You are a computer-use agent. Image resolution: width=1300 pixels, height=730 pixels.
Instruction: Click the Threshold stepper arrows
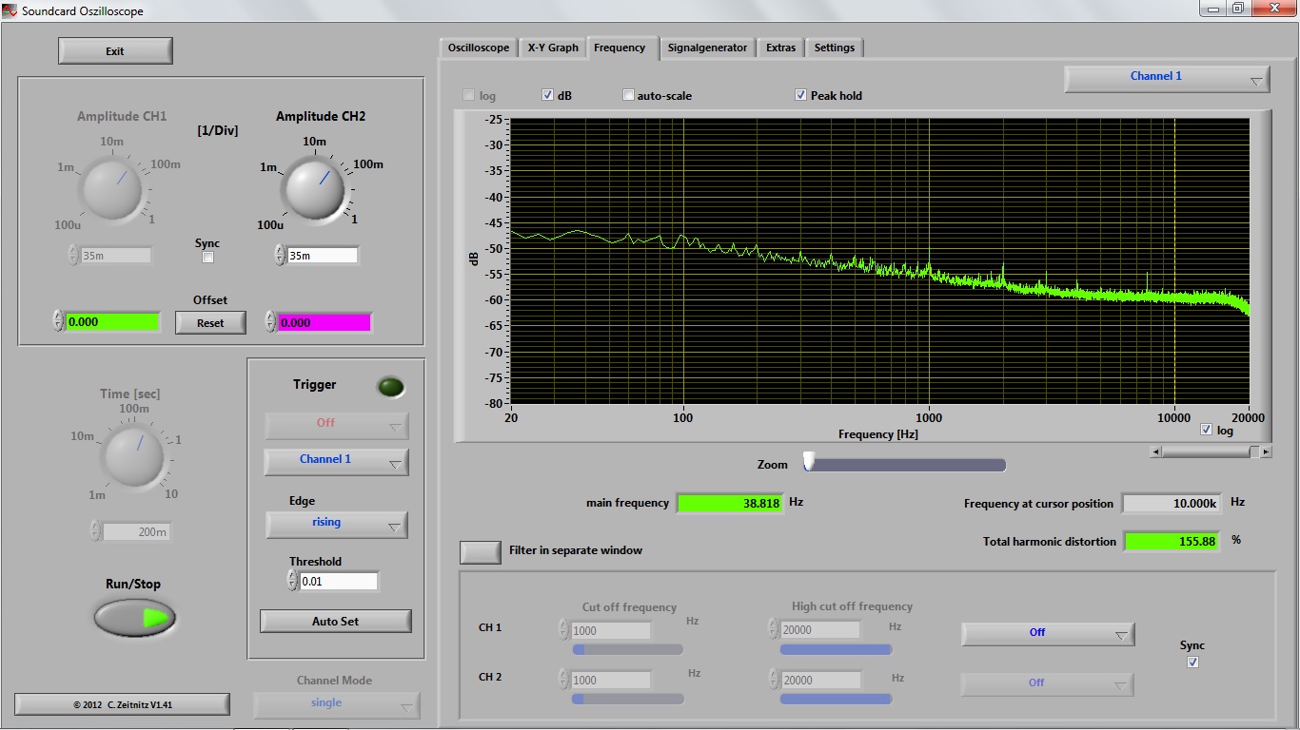(293, 581)
